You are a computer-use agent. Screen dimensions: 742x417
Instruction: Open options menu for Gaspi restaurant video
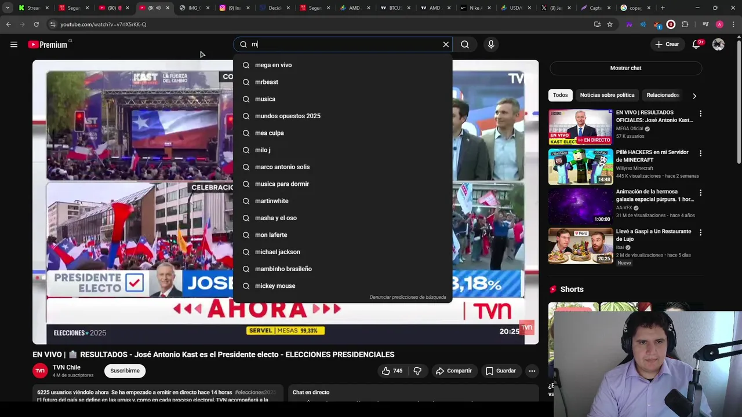pos(700,232)
